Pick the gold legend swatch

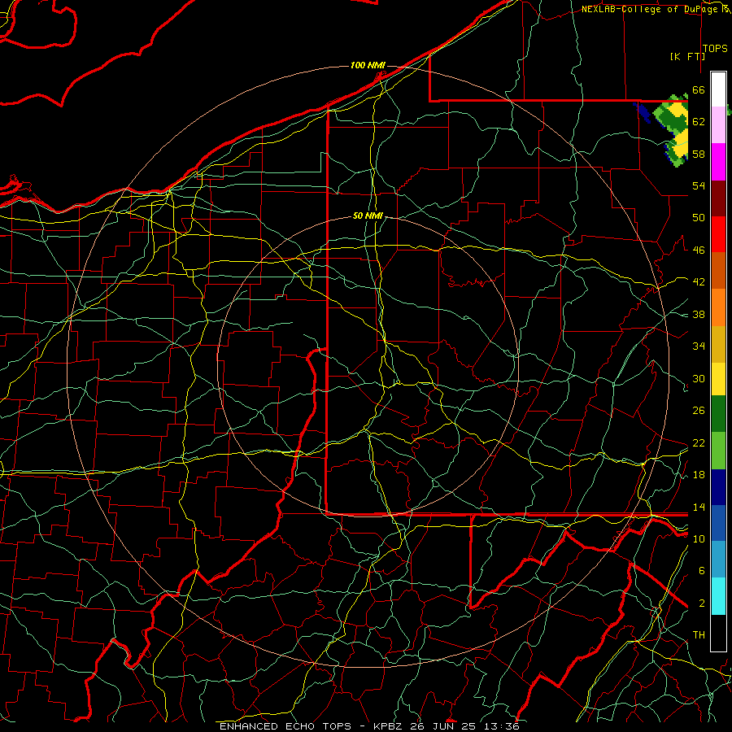tap(718, 344)
